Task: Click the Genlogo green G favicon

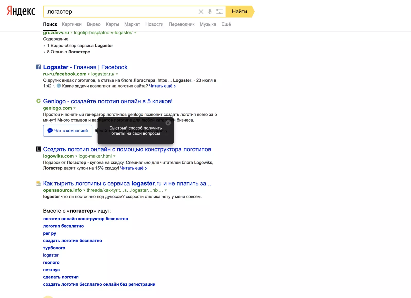Action: pos(38,101)
